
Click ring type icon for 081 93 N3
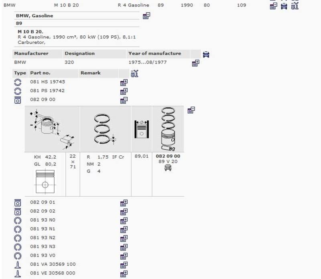pyautogui.click(x=18, y=247)
